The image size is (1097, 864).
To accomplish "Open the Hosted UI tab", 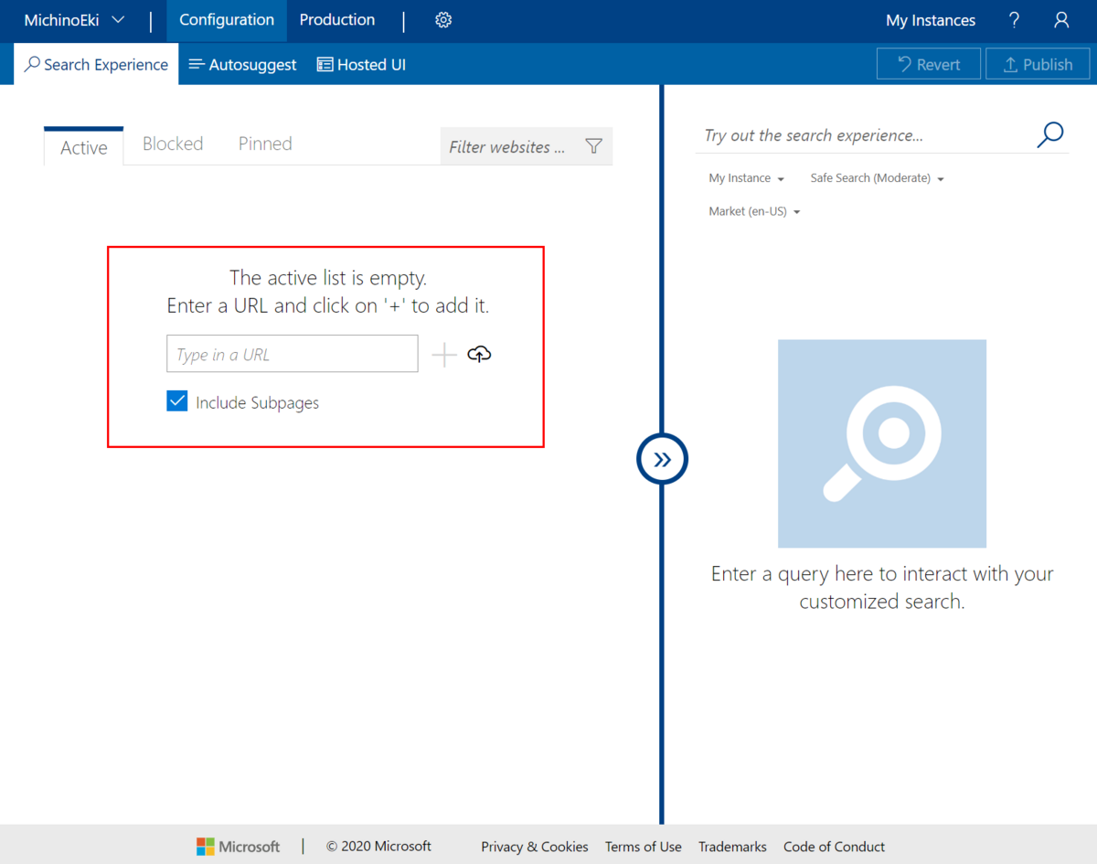I will click(x=361, y=64).
